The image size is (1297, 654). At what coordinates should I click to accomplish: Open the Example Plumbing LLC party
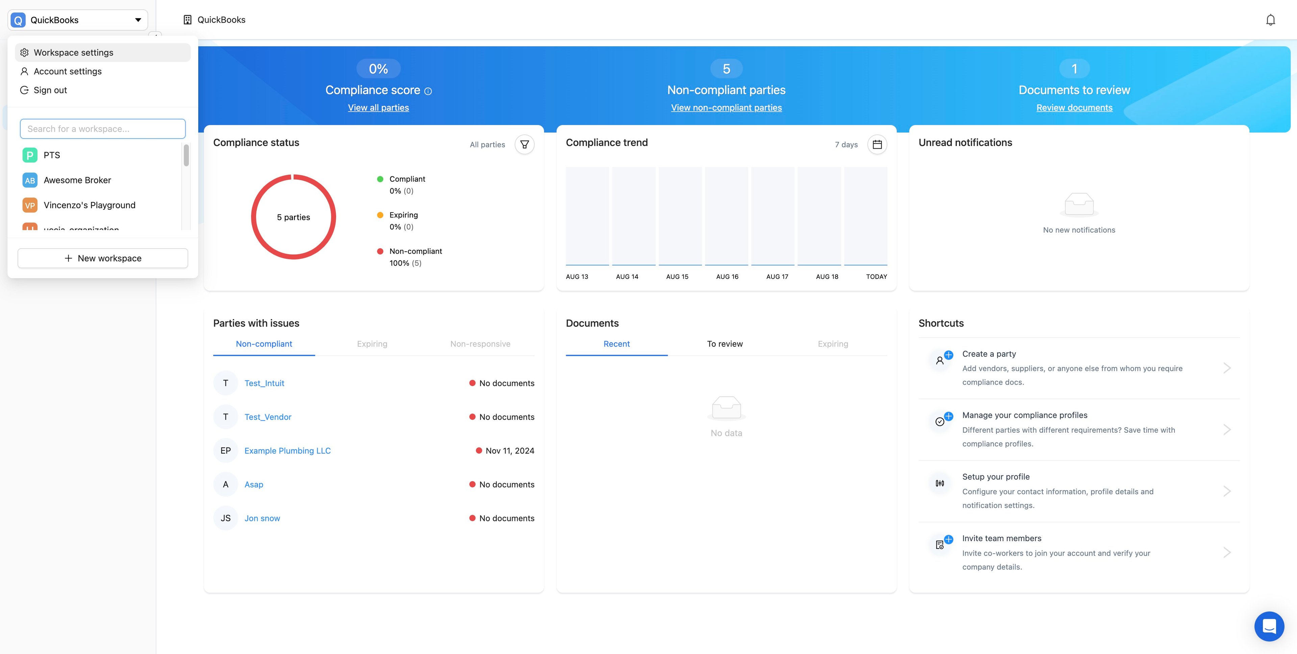click(x=287, y=451)
